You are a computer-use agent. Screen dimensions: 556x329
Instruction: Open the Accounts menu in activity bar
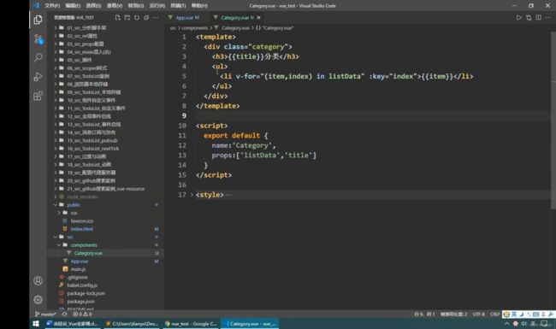[38, 281]
